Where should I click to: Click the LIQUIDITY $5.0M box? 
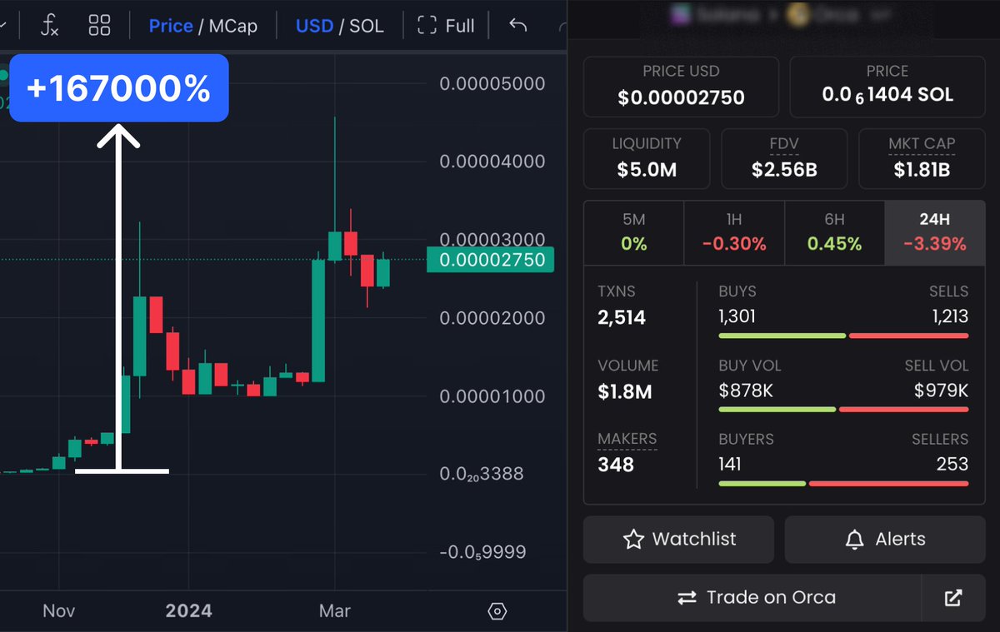[x=647, y=158]
